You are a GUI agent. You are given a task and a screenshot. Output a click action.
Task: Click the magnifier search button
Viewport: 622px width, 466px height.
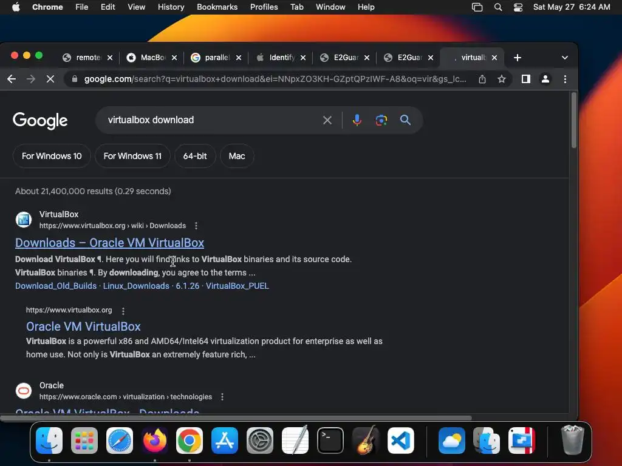click(x=405, y=120)
